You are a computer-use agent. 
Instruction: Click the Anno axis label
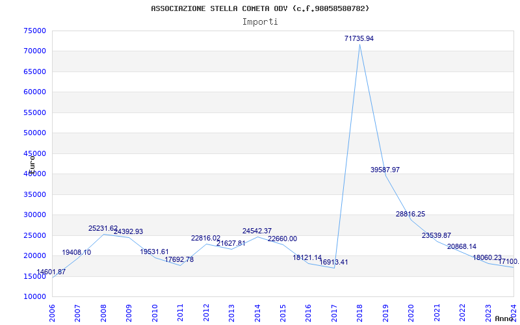point(504,318)
